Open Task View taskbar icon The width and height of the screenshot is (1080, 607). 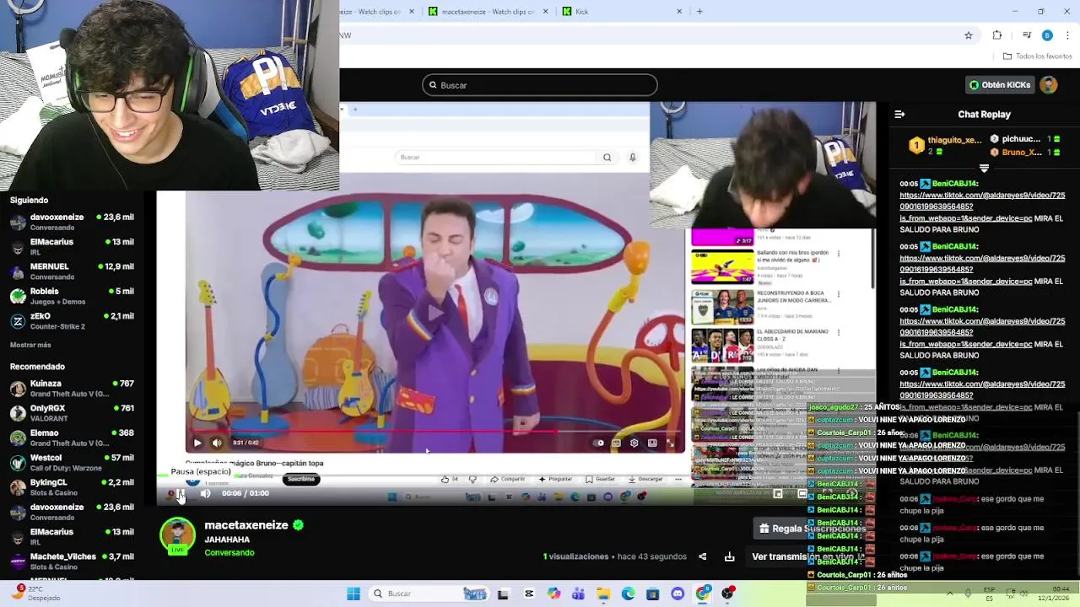tap(503, 594)
